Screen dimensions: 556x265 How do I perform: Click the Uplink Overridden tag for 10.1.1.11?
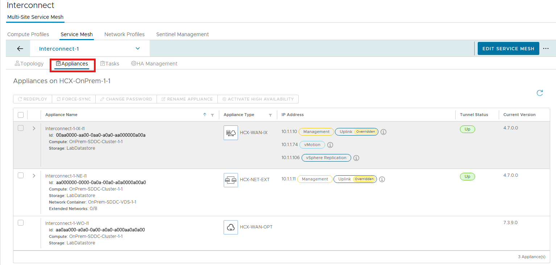[355, 179]
